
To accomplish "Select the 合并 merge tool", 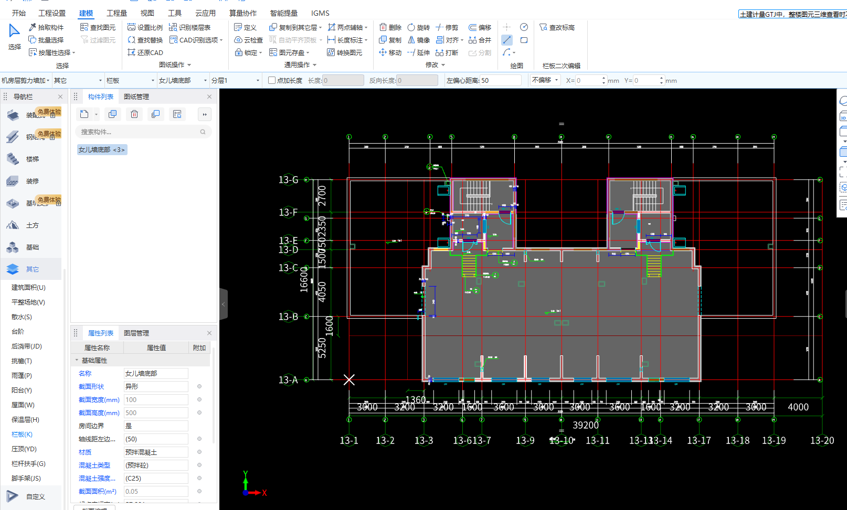I will click(x=480, y=40).
